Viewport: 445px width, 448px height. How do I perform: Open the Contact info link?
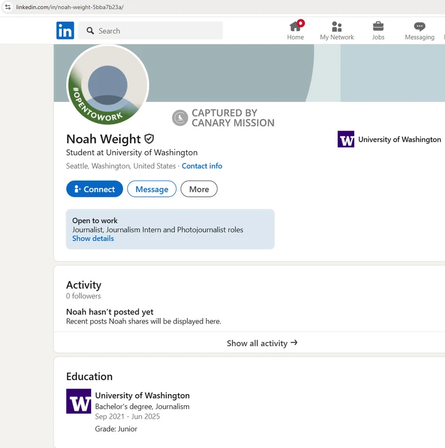tap(202, 166)
